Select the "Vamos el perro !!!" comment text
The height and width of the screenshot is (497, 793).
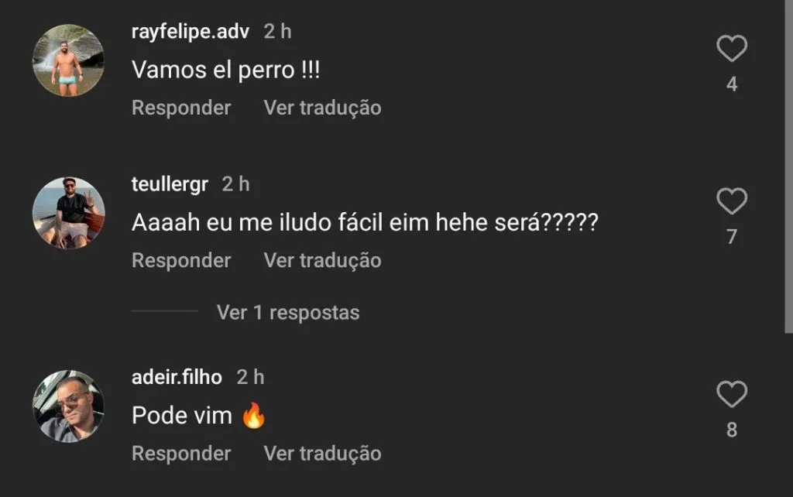tap(226, 70)
